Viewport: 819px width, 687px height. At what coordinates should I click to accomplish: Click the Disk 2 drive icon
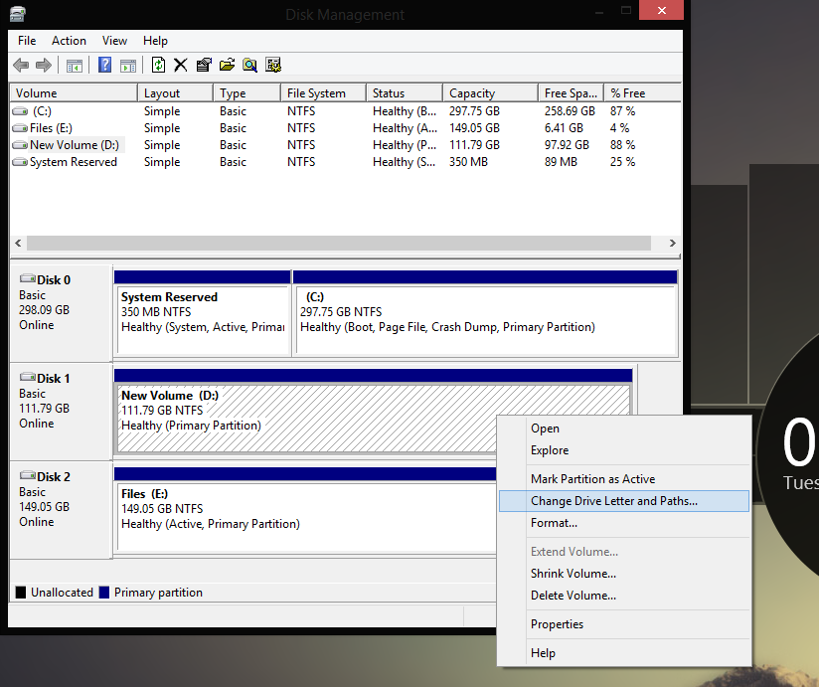pos(27,475)
